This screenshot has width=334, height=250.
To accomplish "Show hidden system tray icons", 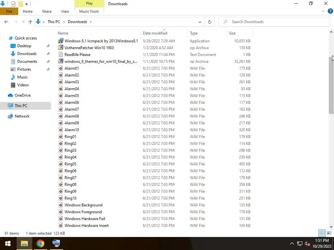I will click(292, 243).
